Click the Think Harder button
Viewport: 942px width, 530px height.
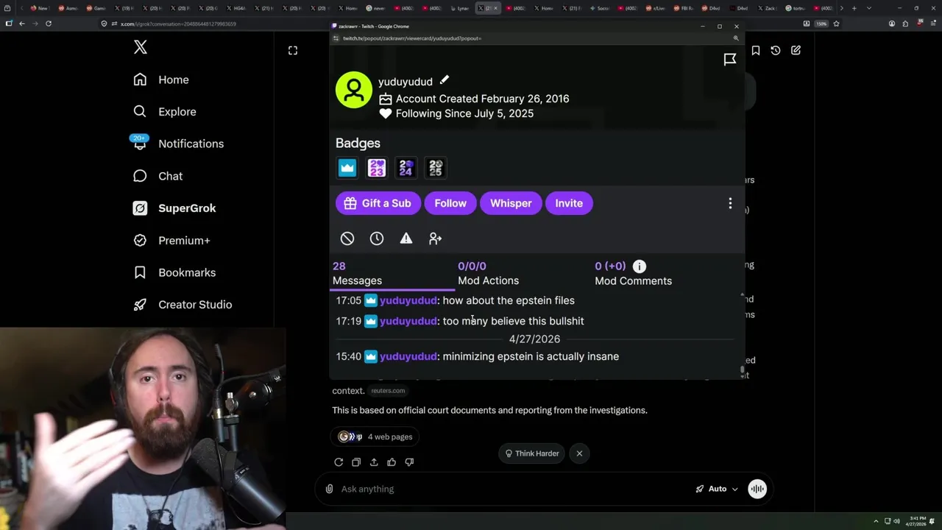coord(531,453)
